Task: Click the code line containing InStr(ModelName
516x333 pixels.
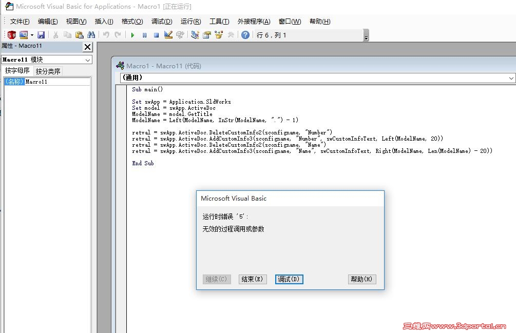Action: 215,120
